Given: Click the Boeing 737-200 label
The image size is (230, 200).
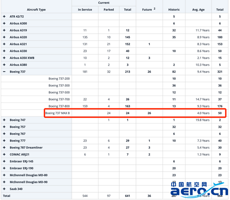Looking at the screenshot, I should click(x=59, y=78).
